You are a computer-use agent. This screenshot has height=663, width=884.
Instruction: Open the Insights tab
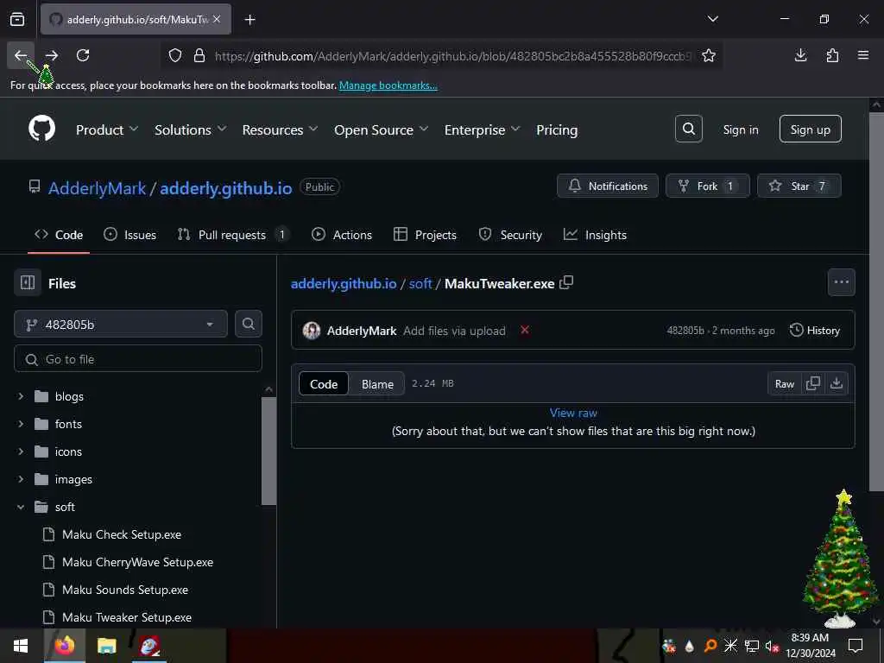596,235
